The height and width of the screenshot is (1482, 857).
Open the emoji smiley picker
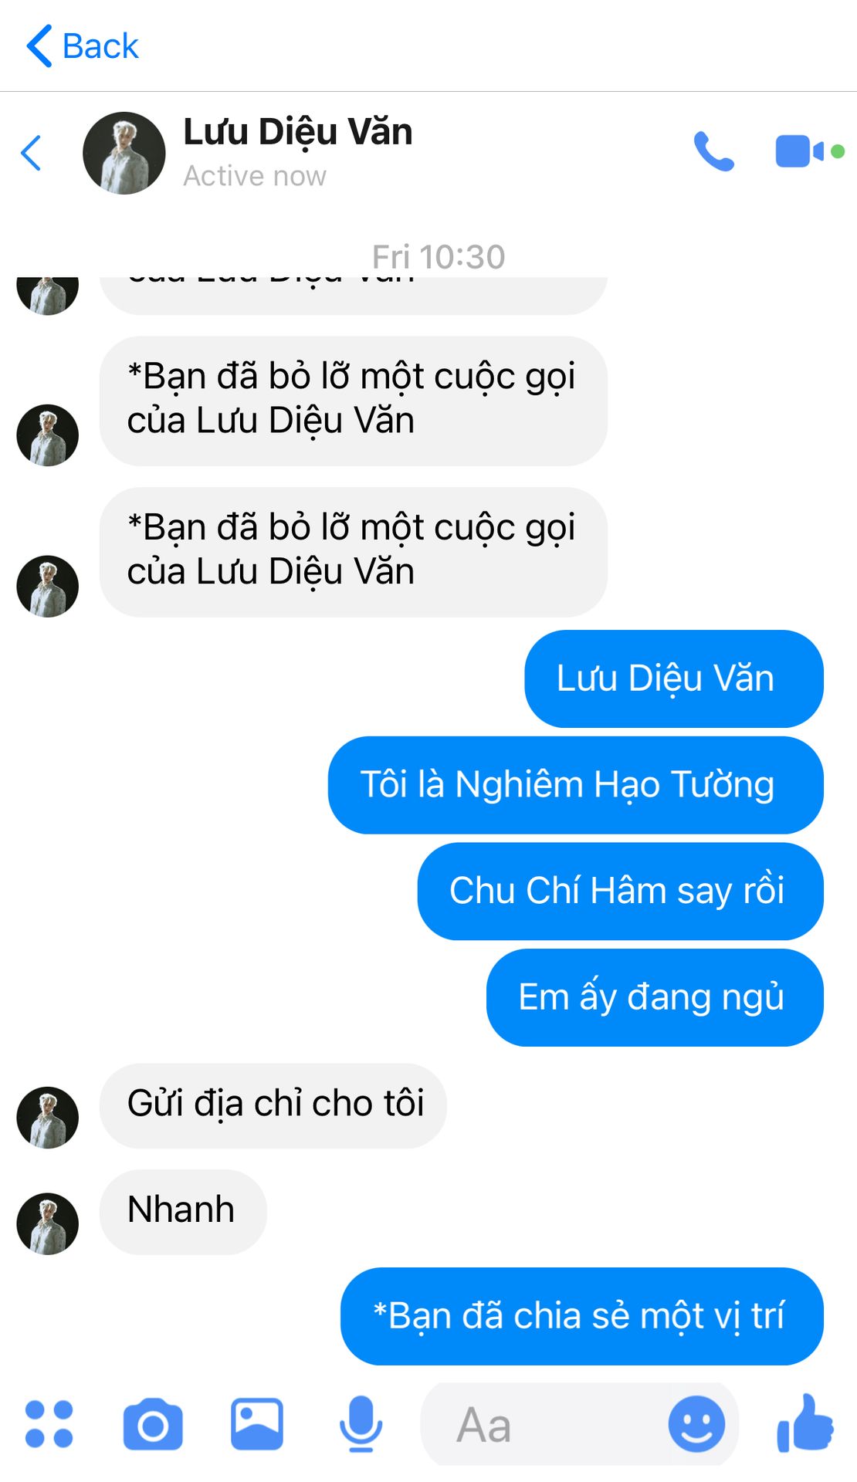(x=696, y=1424)
